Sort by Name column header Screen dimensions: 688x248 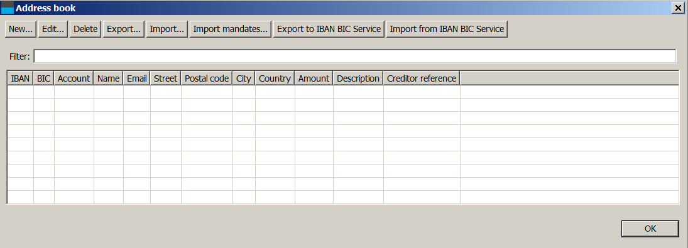click(108, 78)
